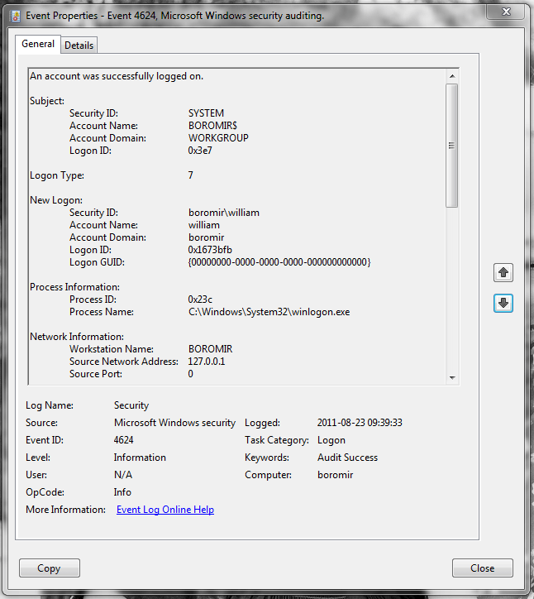Click the OpCode value 'Info'

click(x=122, y=492)
